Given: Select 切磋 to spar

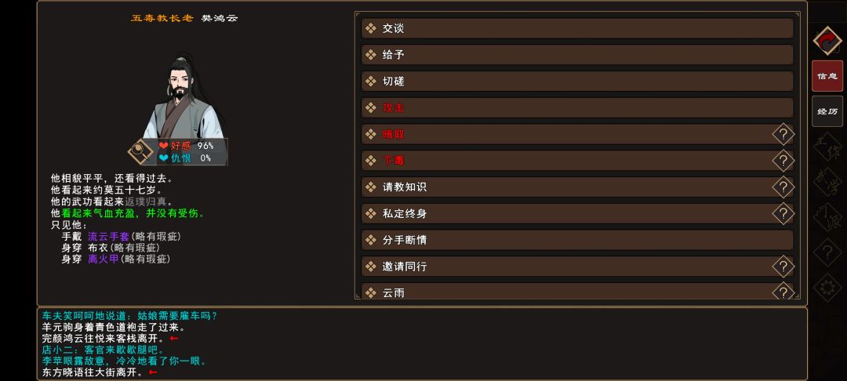Looking at the screenshot, I should (x=577, y=82).
